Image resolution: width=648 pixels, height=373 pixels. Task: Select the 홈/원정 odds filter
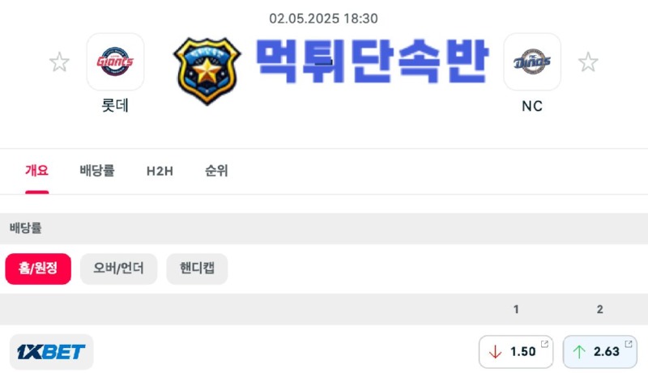pyautogui.click(x=38, y=269)
